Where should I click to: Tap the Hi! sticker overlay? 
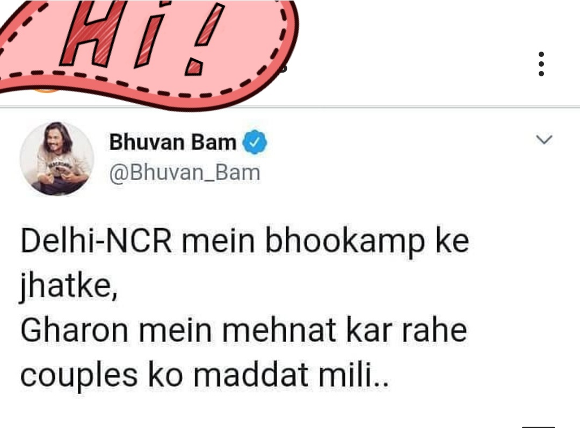pos(148,52)
